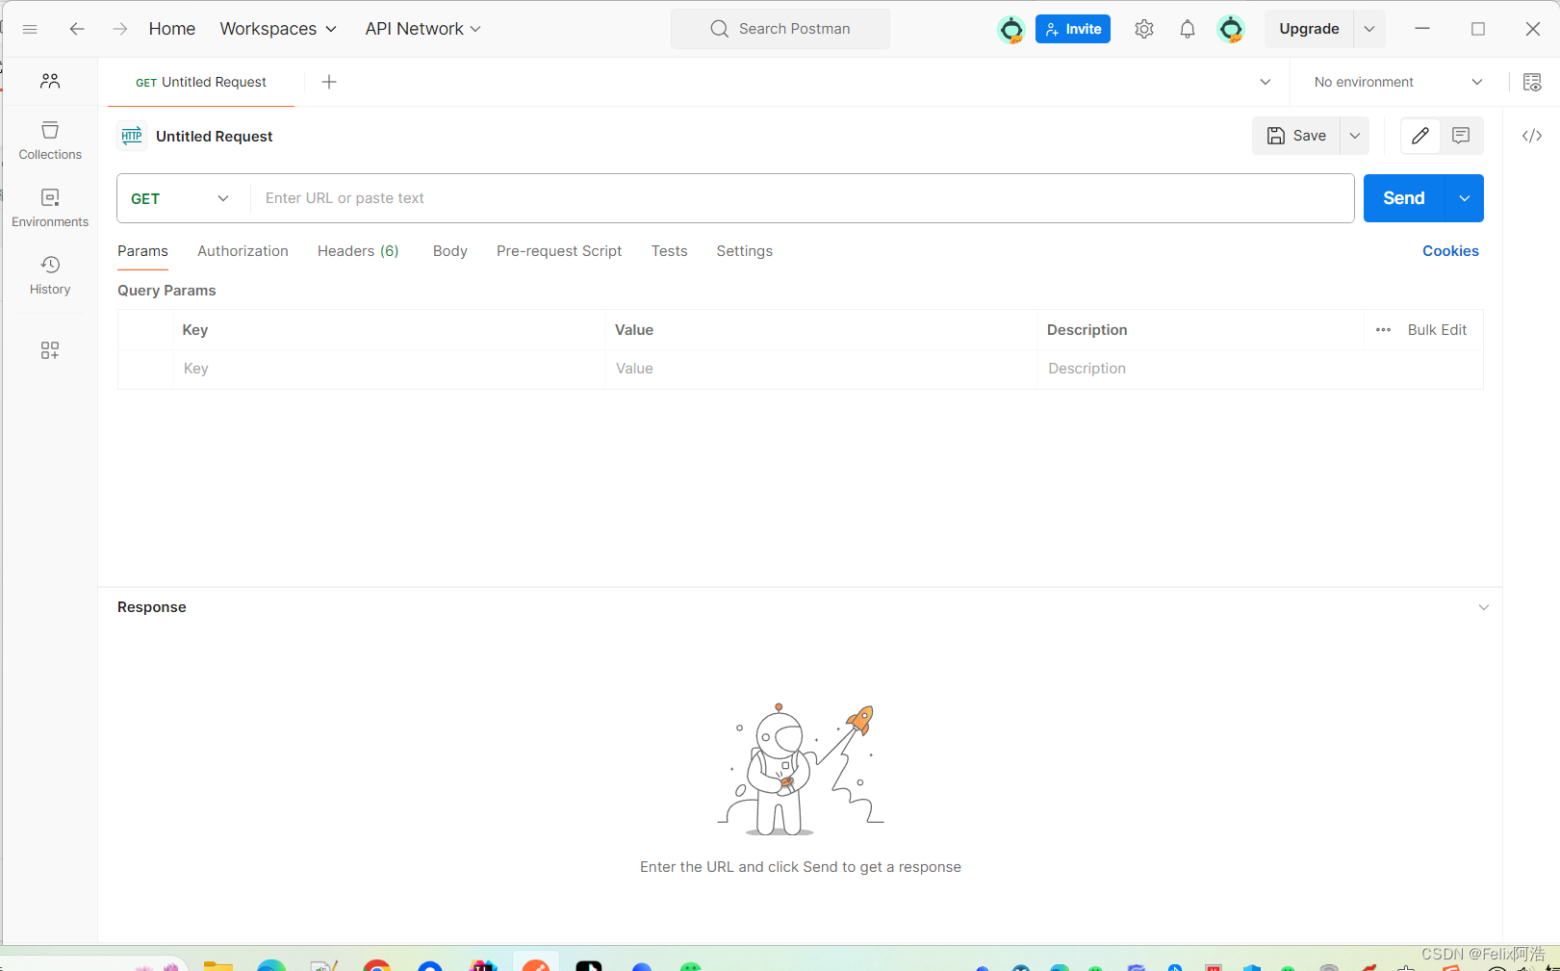Expand the API Network menu
The height and width of the screenshot is (971, 1560).
[x=422, y=29]
